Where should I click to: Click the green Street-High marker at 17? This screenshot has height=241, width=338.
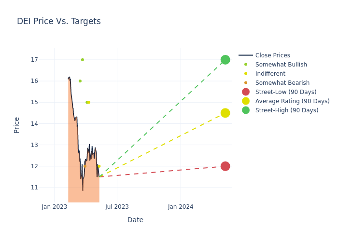(225, 60)
